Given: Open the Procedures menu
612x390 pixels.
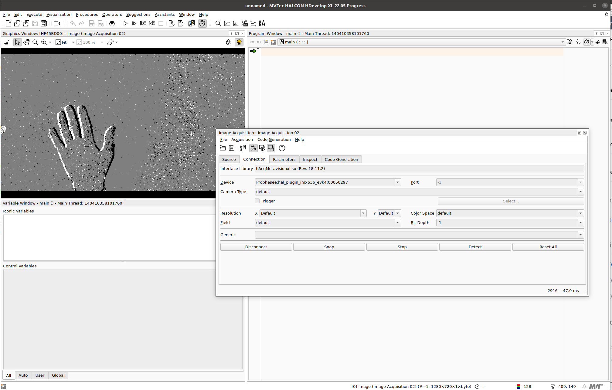Looking at the screenshot, I should coord(87,14).
